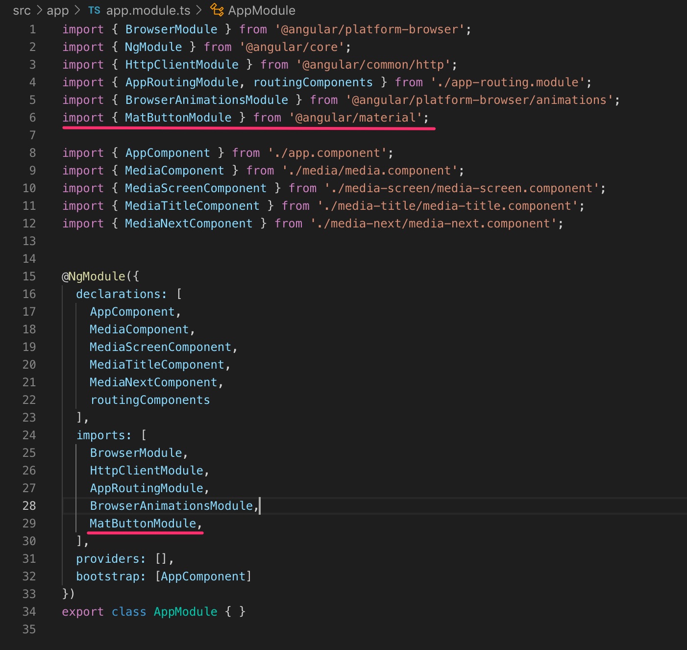Click the @NgModule decorator on line 15
This screenshot has height=650, width=687.
point(94,276)
